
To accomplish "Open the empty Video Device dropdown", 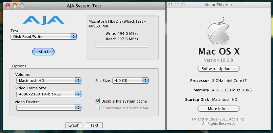I will (x=49, y=108).
